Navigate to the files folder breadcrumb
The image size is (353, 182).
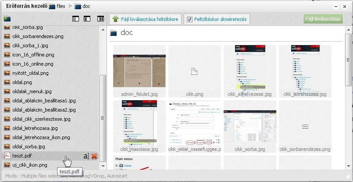(57, 7)
